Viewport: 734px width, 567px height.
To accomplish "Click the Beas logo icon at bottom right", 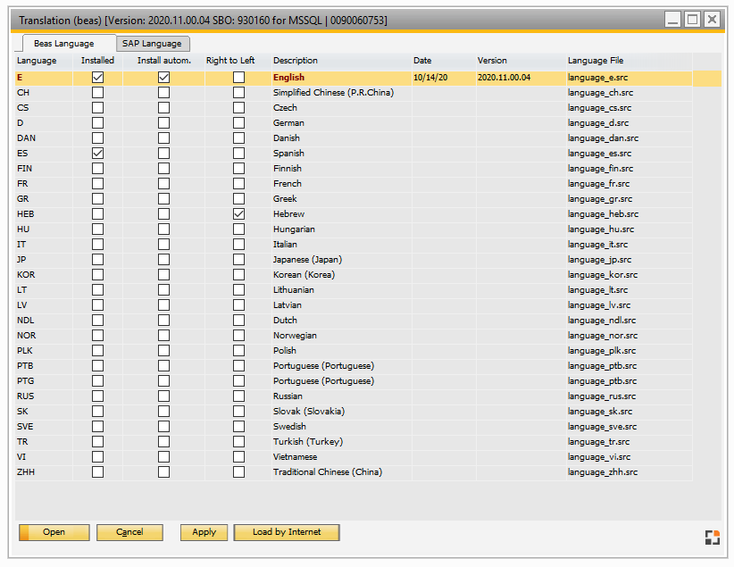I will click(x=711, y=537).
